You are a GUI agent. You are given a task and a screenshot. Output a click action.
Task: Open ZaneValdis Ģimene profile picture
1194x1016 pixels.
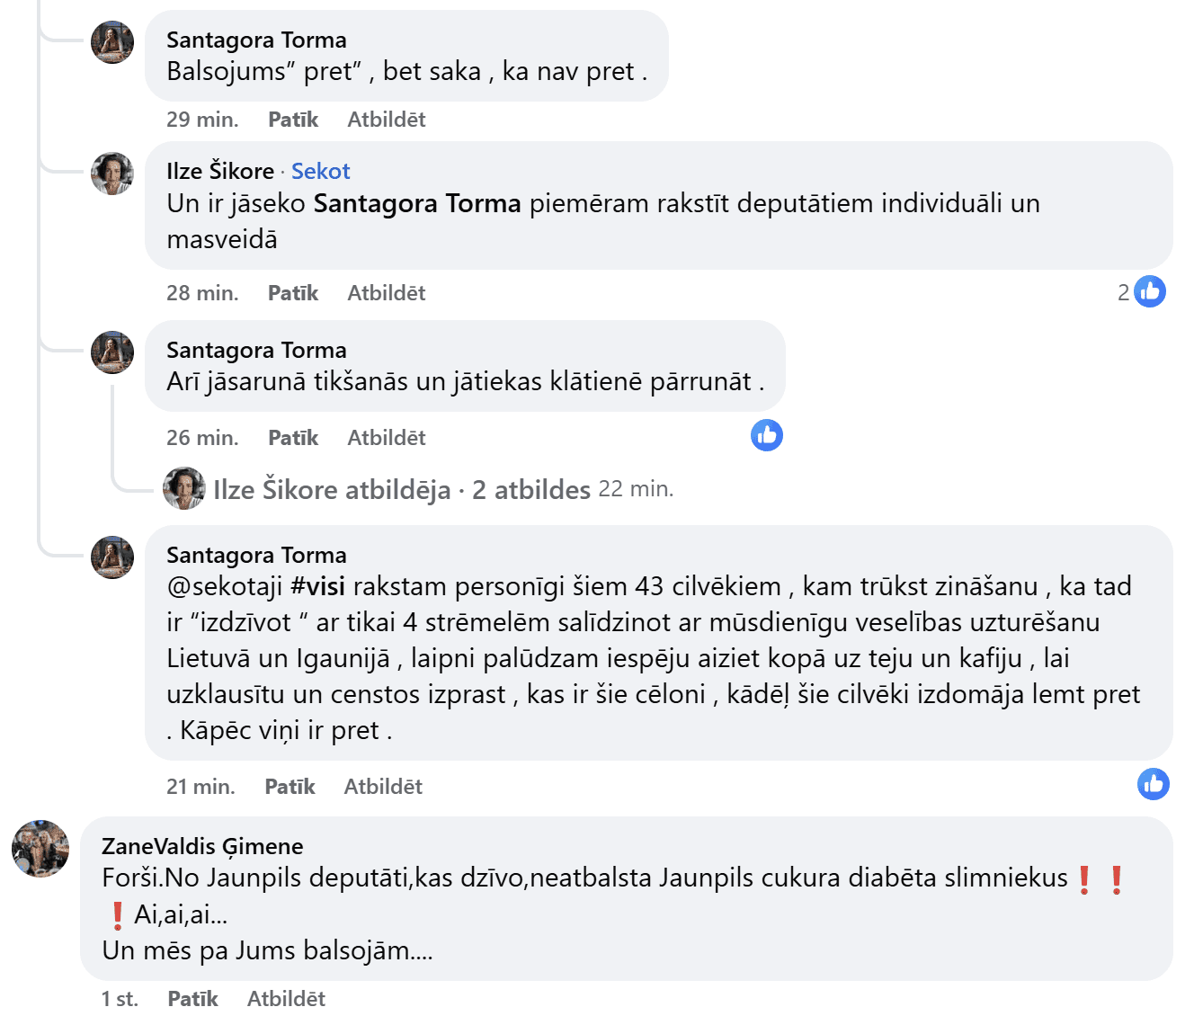point(40,848)
